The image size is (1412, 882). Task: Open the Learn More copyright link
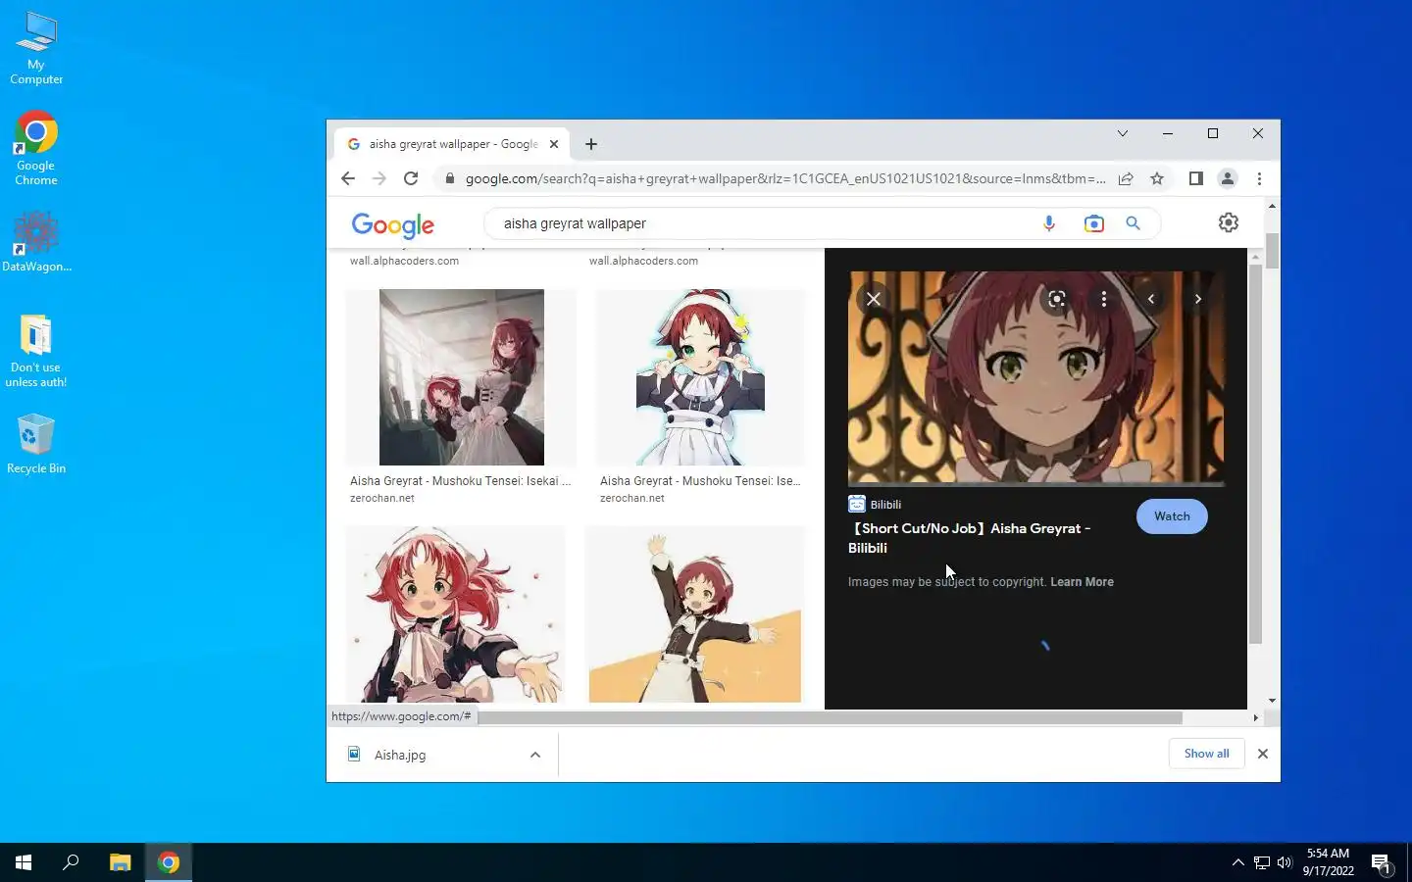(x=1082, y=582)
